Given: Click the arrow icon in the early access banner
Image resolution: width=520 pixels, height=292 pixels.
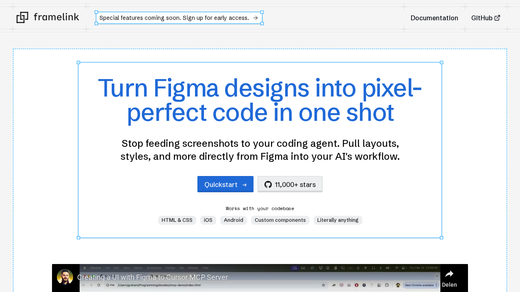Looking at the screenshot, I should click(256, 17).
